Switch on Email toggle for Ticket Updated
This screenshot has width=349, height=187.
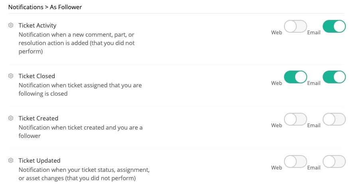tap(334, 161)
